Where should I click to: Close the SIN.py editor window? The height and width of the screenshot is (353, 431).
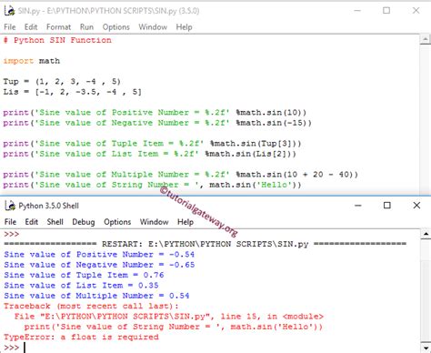(416, 11)
